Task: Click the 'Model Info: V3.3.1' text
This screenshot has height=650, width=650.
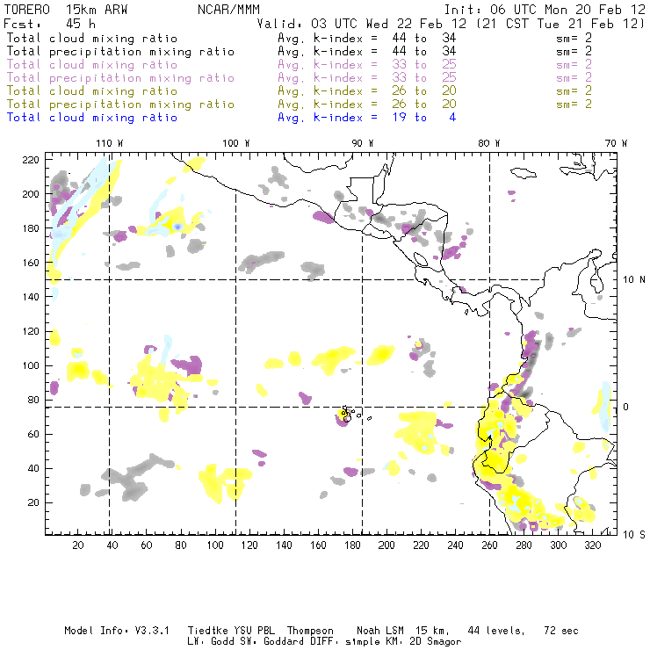Action: [117, 631]
